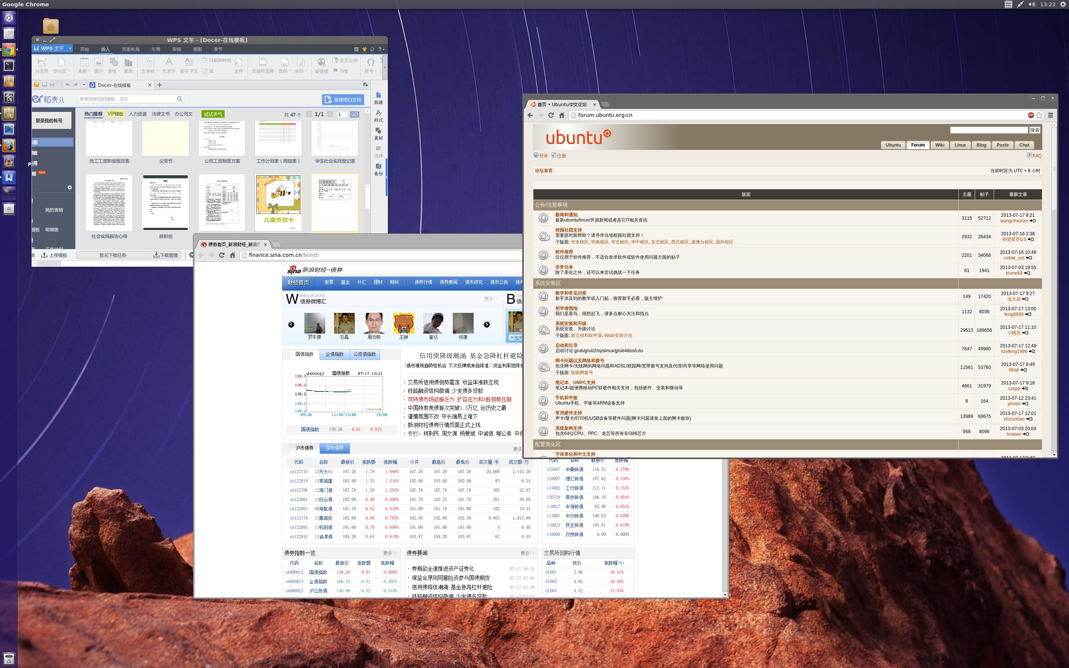Open Ubuntu Dash home button in launcher
Viewport: 1069px width, 668px height.
pyautogui.click(x=9, y=18)
